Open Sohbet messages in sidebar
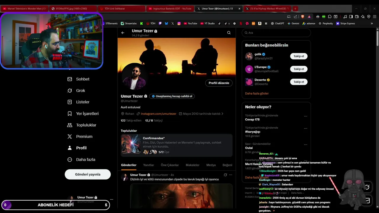Screen dimensions: 379x213 (78, 79)
